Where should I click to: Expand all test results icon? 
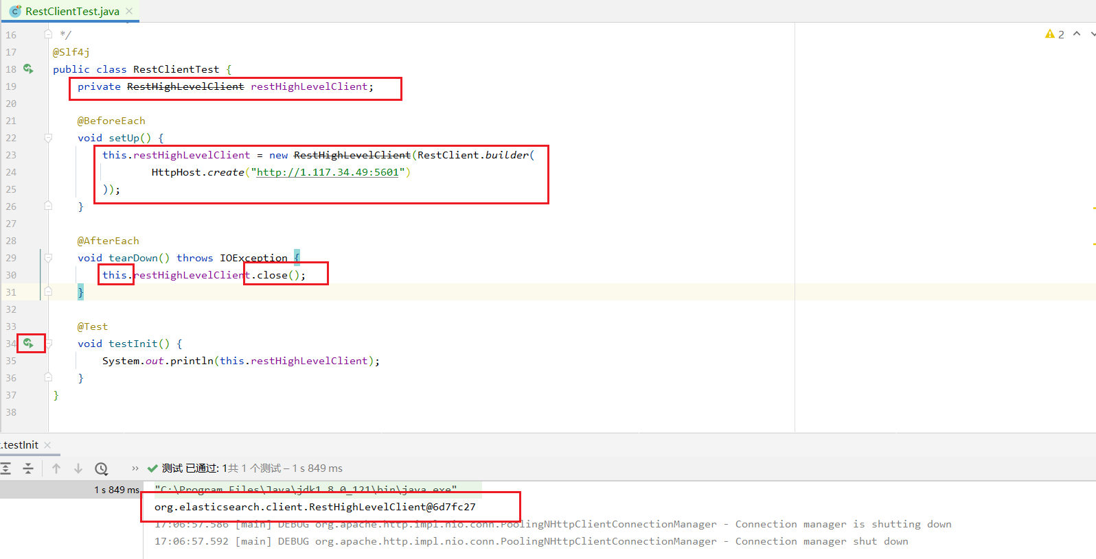click(x=5, y=468)
